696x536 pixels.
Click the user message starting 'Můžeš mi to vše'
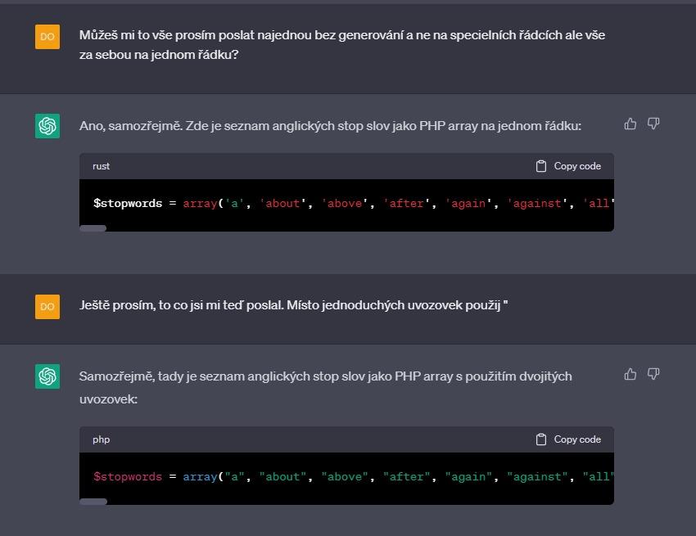[x=341, y=46]
